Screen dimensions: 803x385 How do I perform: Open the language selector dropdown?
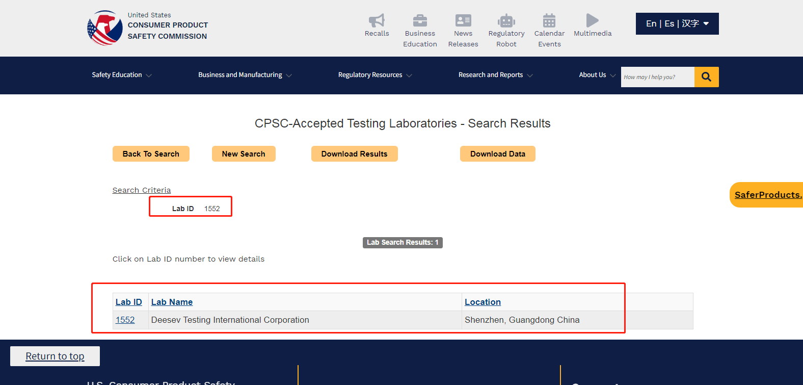point(677,23)
